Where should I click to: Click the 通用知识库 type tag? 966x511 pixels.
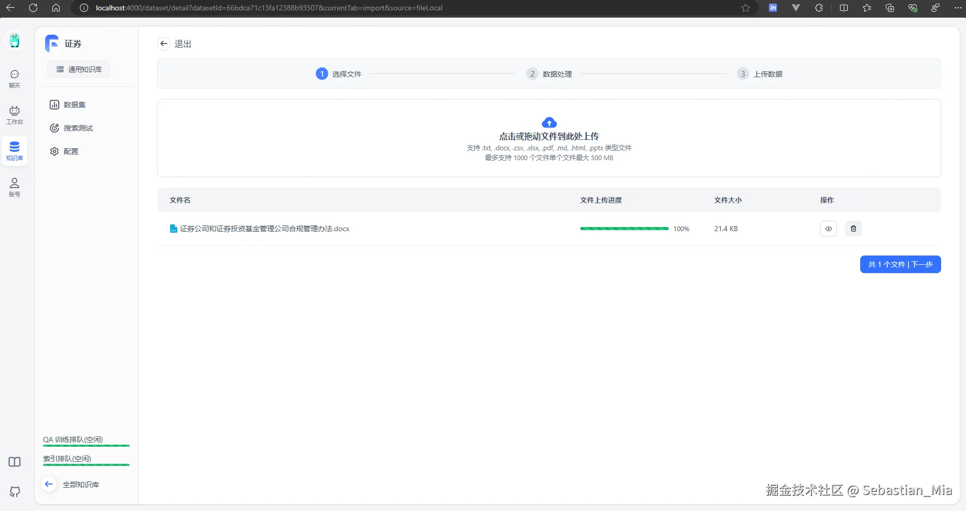79,69
